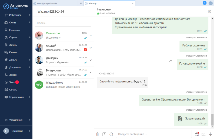Click the attach file paperclip icon

98,134
